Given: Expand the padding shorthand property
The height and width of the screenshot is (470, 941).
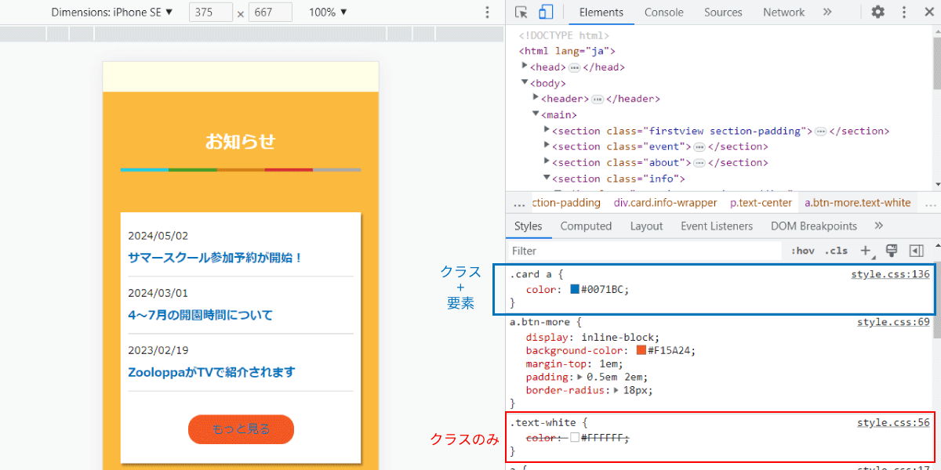Looking at the screenshot, I should (x=581, y=377).
